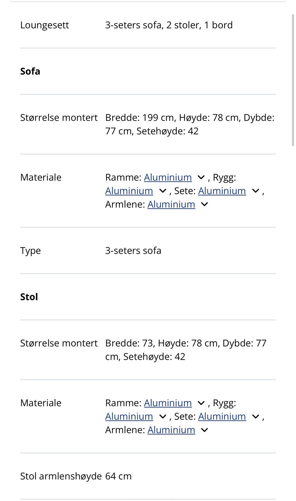
Task: Expand chevron after Stol Sete Aluminium
Action: (x=256, y=416)
